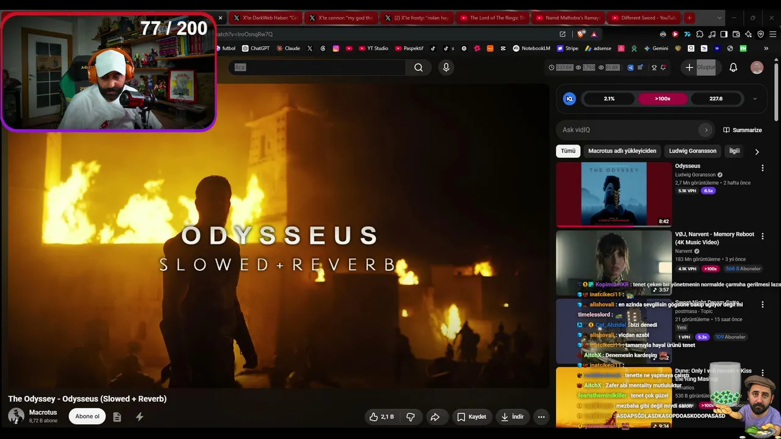Click the YouTube search magnifier button

pos(419,68)
